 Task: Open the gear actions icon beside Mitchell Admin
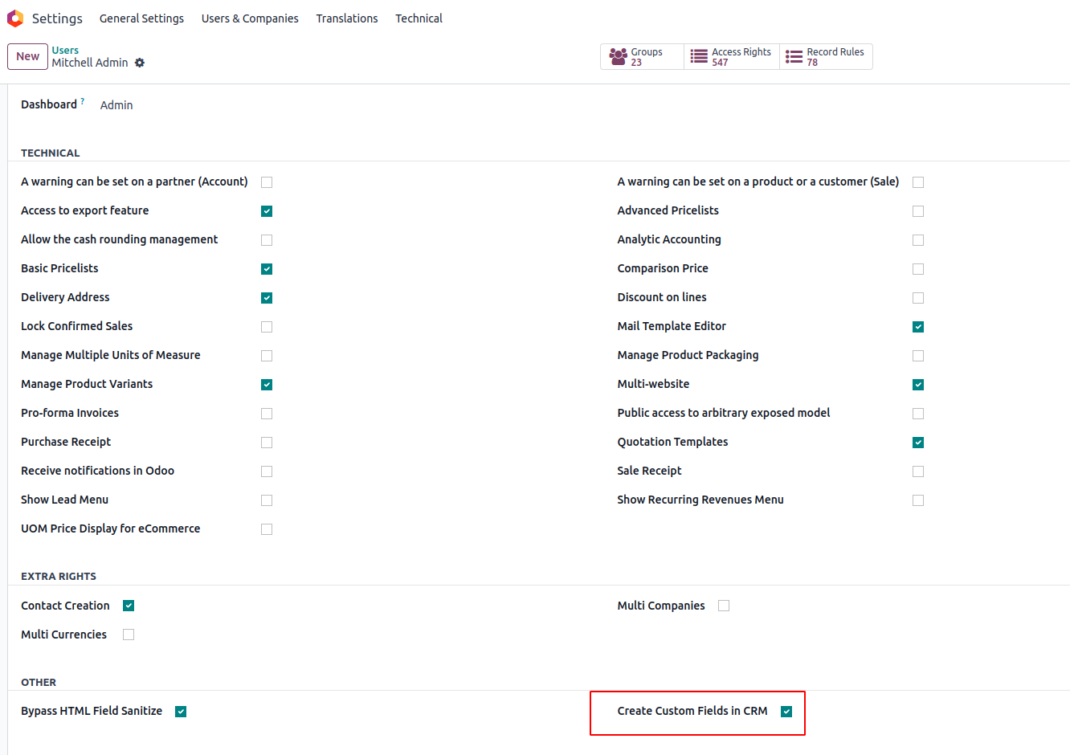[x=140, y=63]
